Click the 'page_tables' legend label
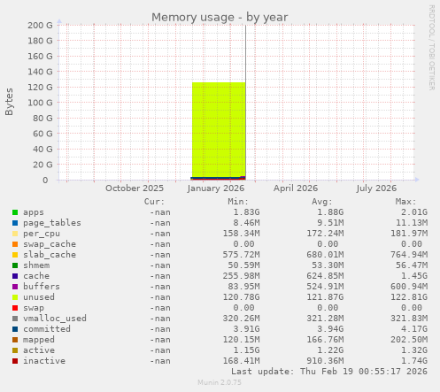 point(52,223)
